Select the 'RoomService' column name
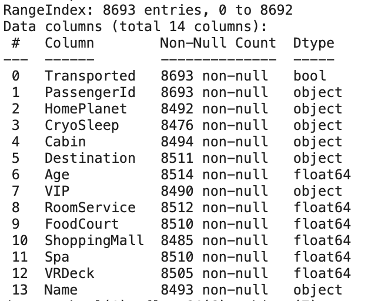 89,208
